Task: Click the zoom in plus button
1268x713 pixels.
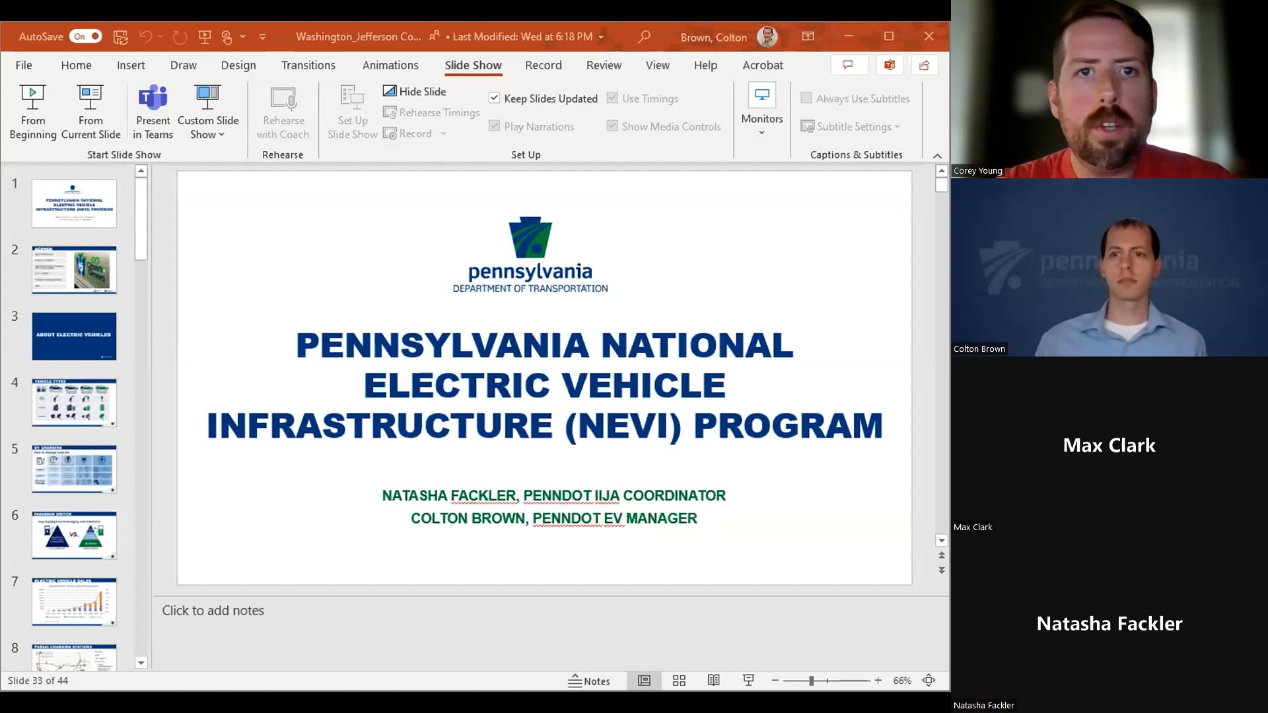Action: [x=878, y=681]
